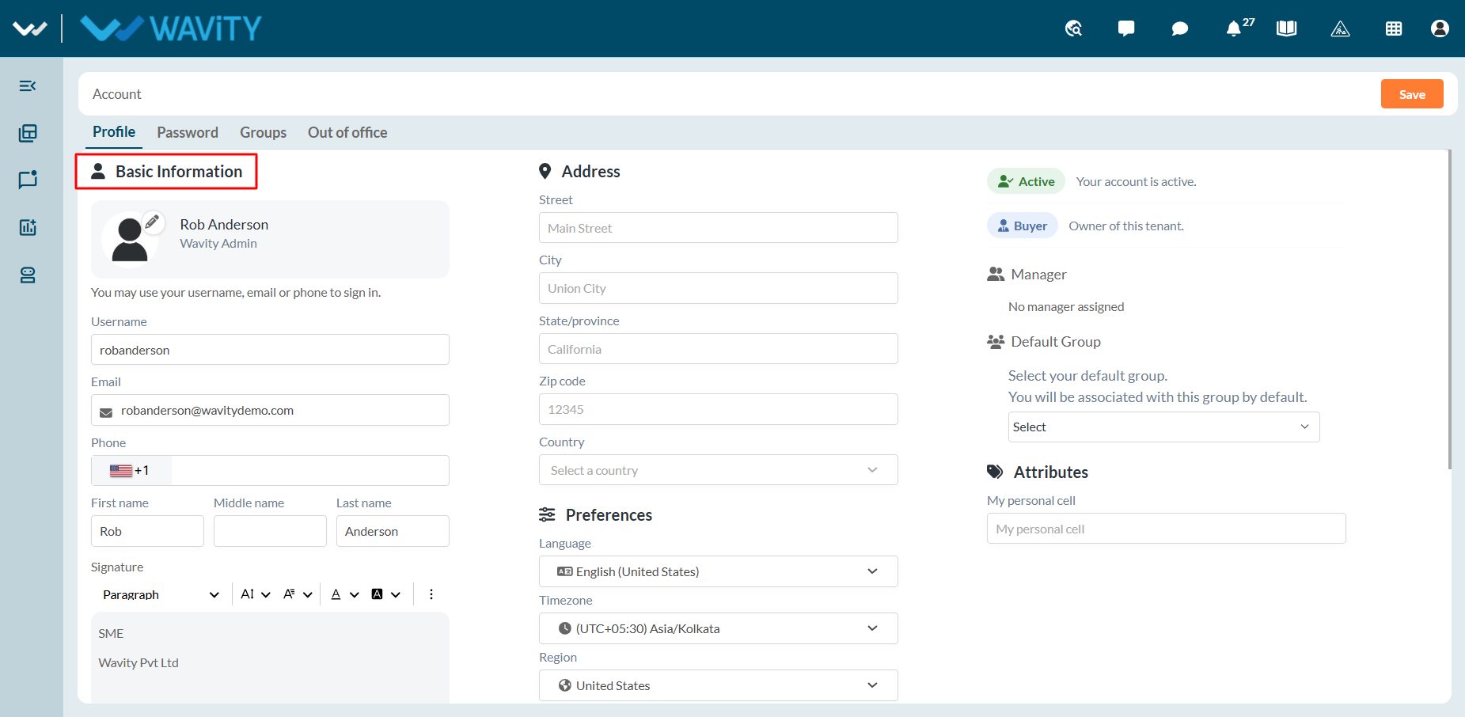Save the account changes
Image resolution: width=1465 pixels, height=717 pixels.
tap(1412, 94)
